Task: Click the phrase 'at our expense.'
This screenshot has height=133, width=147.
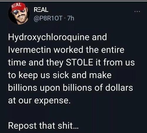Action: [39, 101]
